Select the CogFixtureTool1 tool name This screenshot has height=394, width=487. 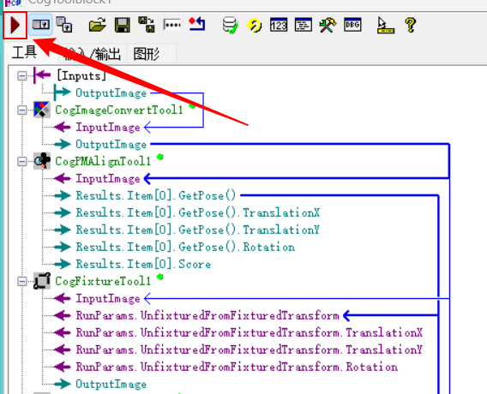103,282
